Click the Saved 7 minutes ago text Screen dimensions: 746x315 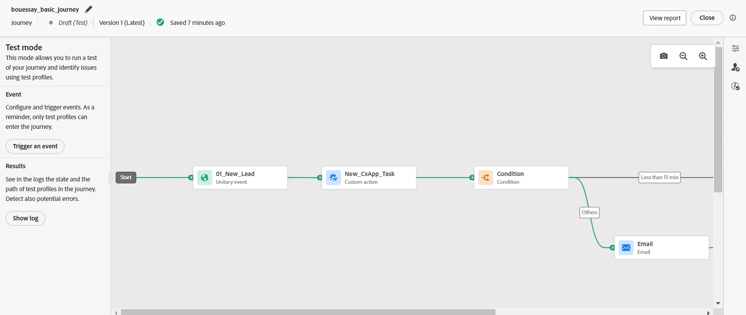(197, 23)
